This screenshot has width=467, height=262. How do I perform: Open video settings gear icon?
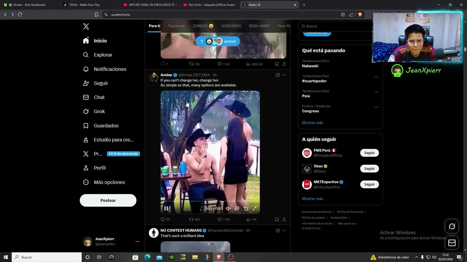tap(237, 209)
